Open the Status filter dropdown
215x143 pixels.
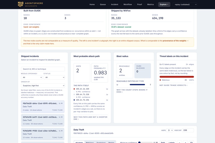pyautogui.click(x=54, y=77)
